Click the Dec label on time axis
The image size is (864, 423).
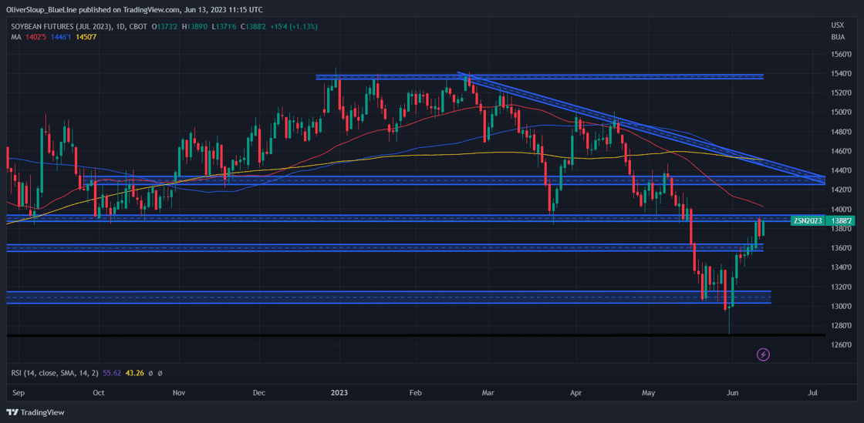click(x=259, y=393)
